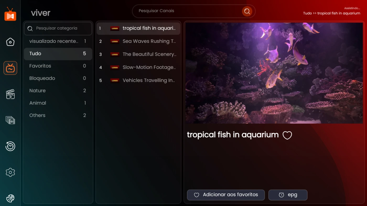Open the catch-up clock icon
The image size is (367, 206).
coord(10,146)
